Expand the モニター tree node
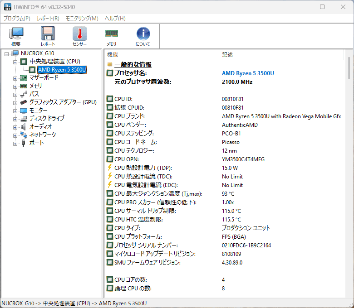This screenshot has height=308, width=354. [x=15, y=111]
